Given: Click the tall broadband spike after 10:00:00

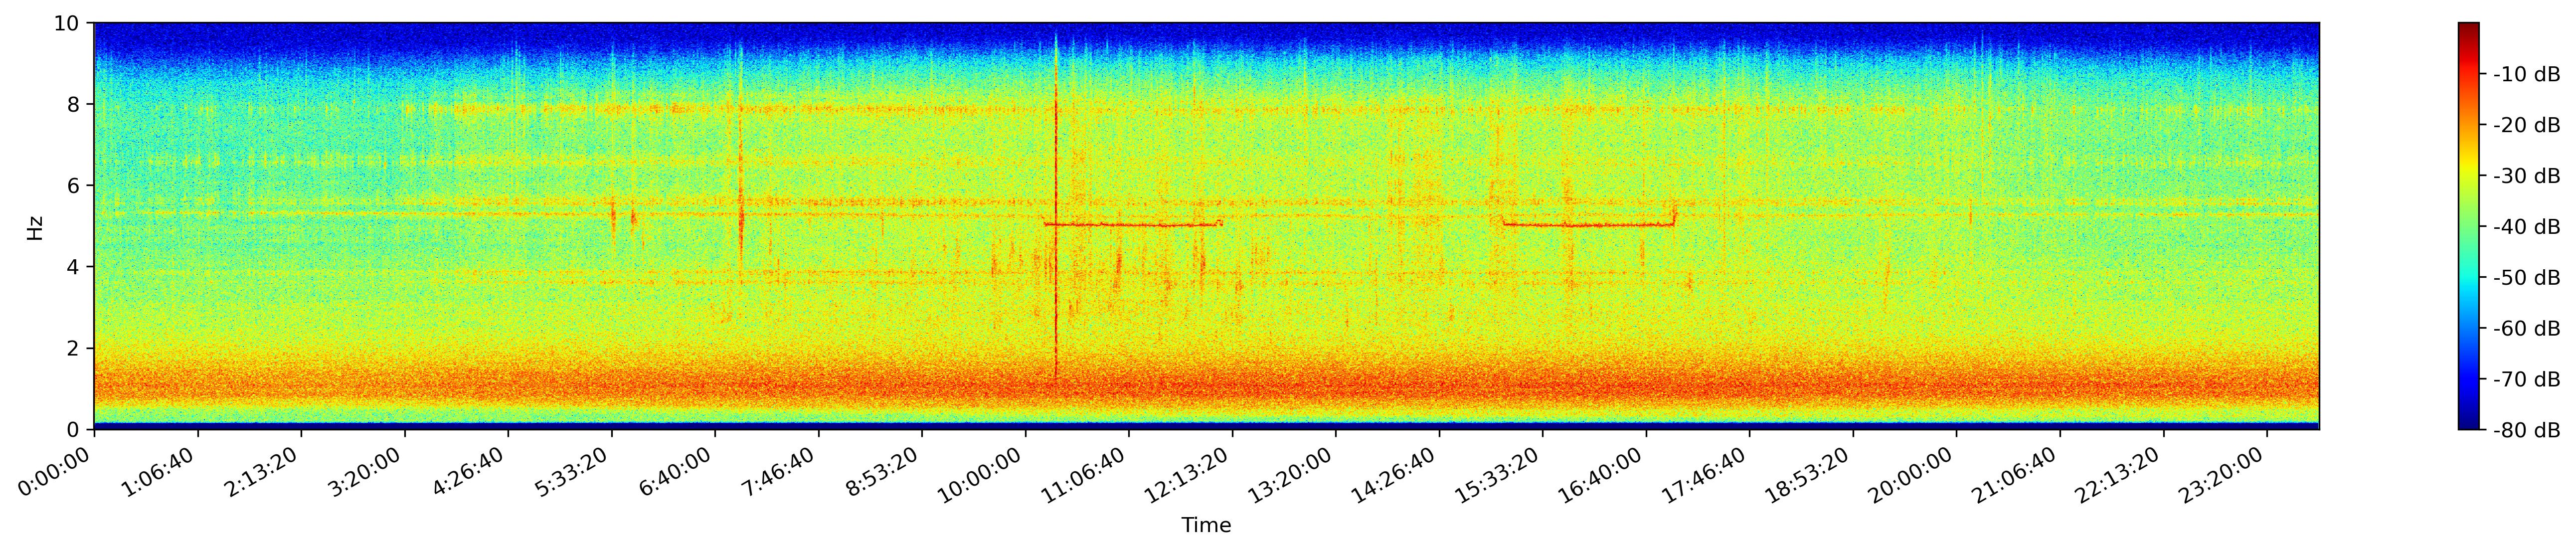Looking at the screenshot, I should [1056, 205].
